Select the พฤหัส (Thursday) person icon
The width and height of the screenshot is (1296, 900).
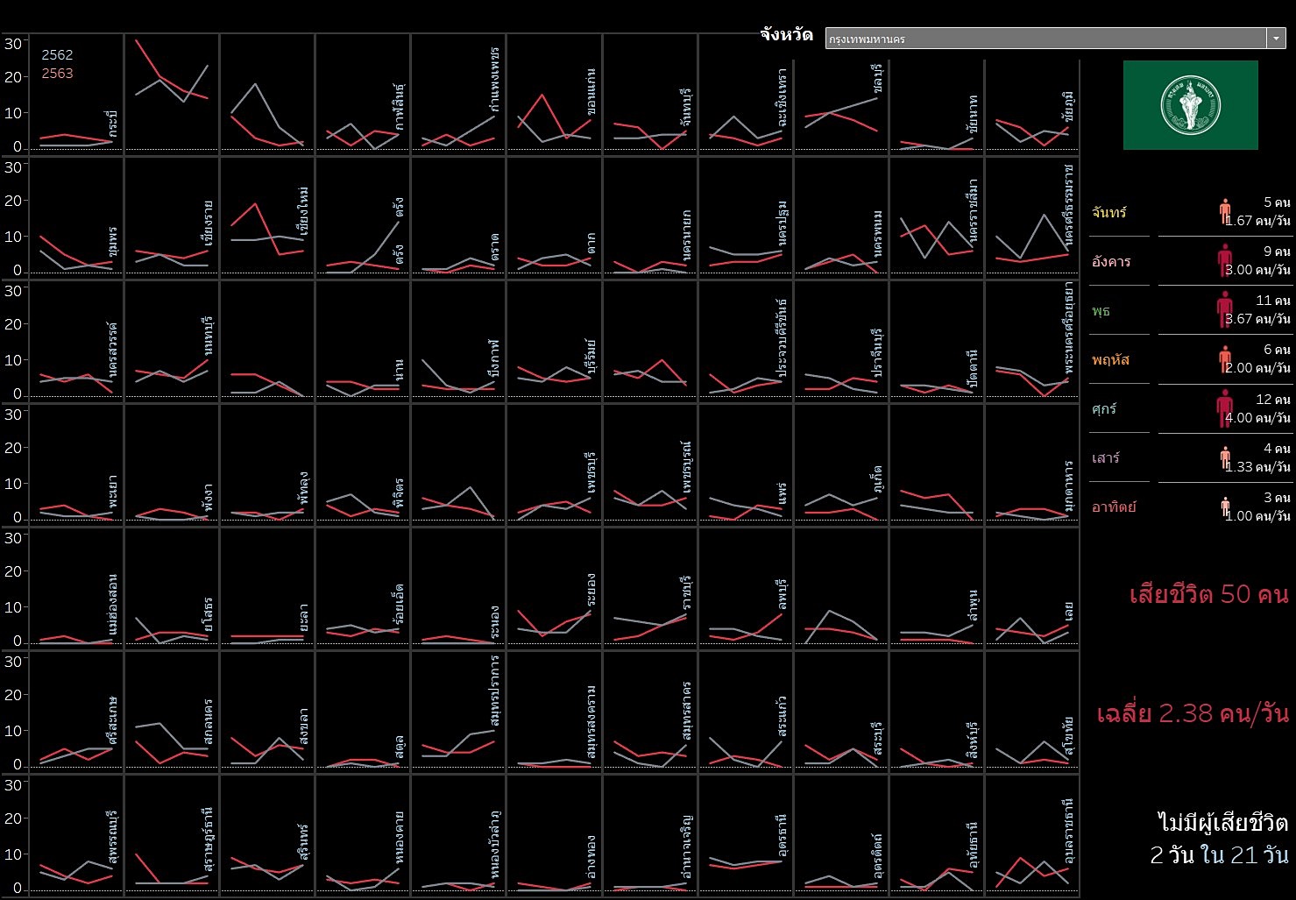tap(1224, 359)
